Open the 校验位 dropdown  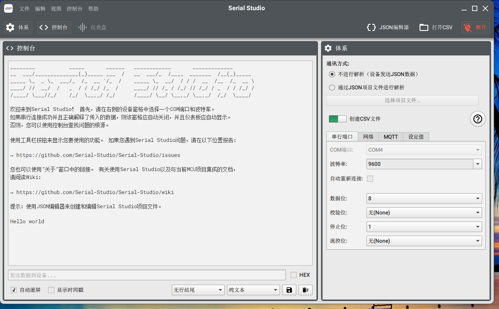point(424,213)
